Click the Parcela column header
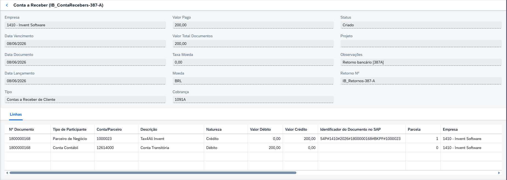507x180 pixels. (x=423, y=129)
